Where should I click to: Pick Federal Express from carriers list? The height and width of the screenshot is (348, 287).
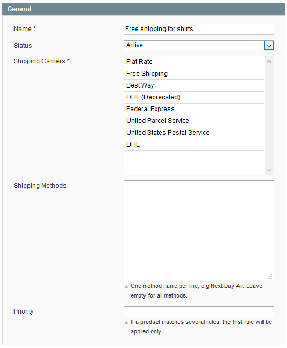194,109
